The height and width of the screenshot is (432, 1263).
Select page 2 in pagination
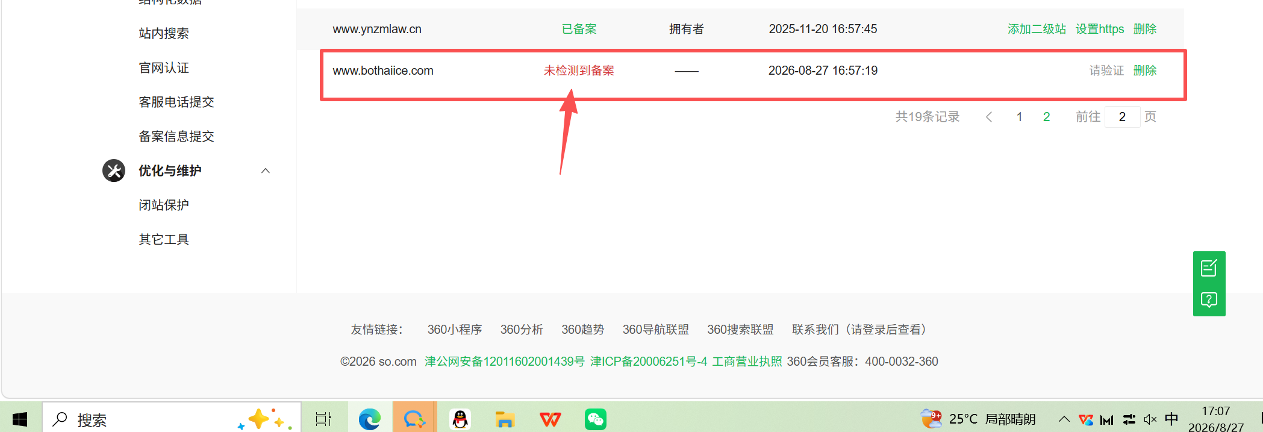click(1047, 117)
